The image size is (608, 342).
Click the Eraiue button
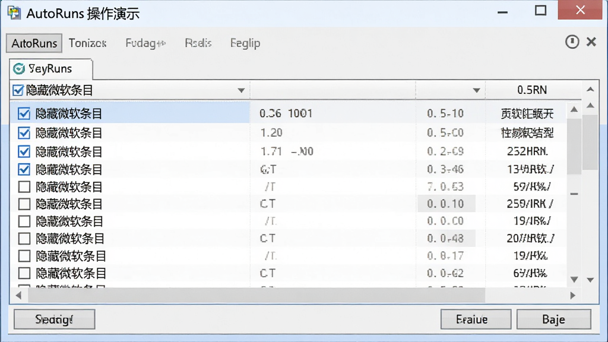pyautogui.click(x=476, y=319)
